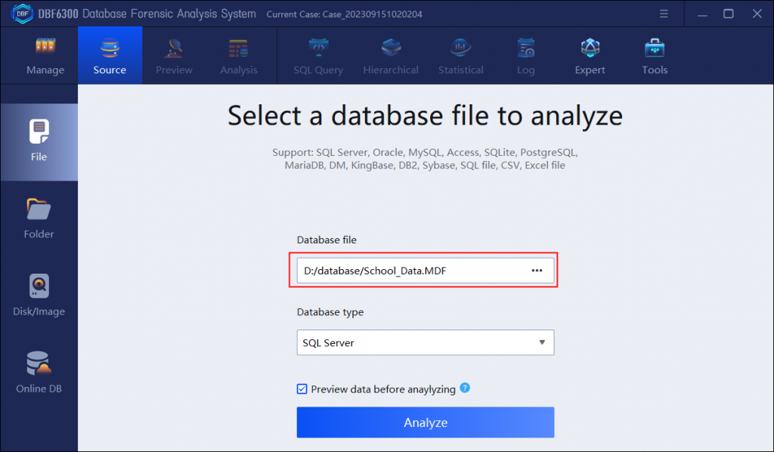Open the Statistical analysis tool

pyautogui.click(x=461, y=54)
